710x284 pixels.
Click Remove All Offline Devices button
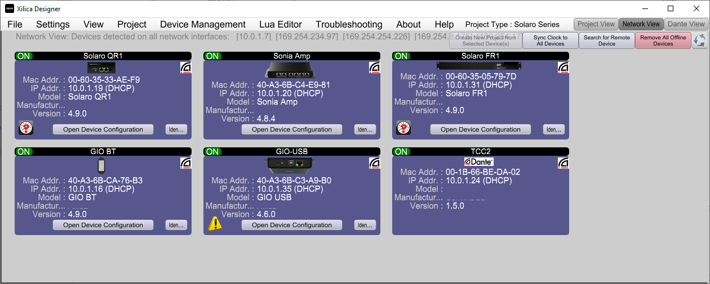tap(663, 40)
